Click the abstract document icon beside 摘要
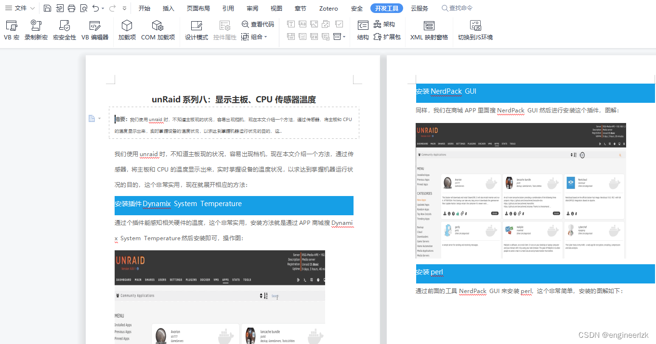The height and width of the screenshot is (344, 656). pyautogui.click(x=92, y=118)
